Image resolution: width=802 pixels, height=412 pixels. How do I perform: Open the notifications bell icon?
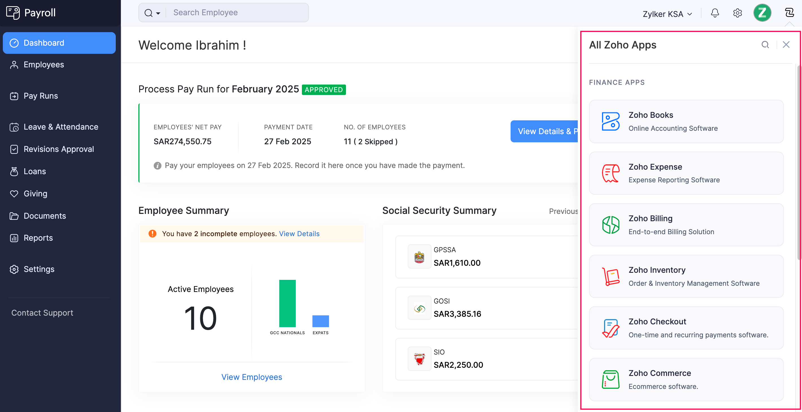coord(715,13)
